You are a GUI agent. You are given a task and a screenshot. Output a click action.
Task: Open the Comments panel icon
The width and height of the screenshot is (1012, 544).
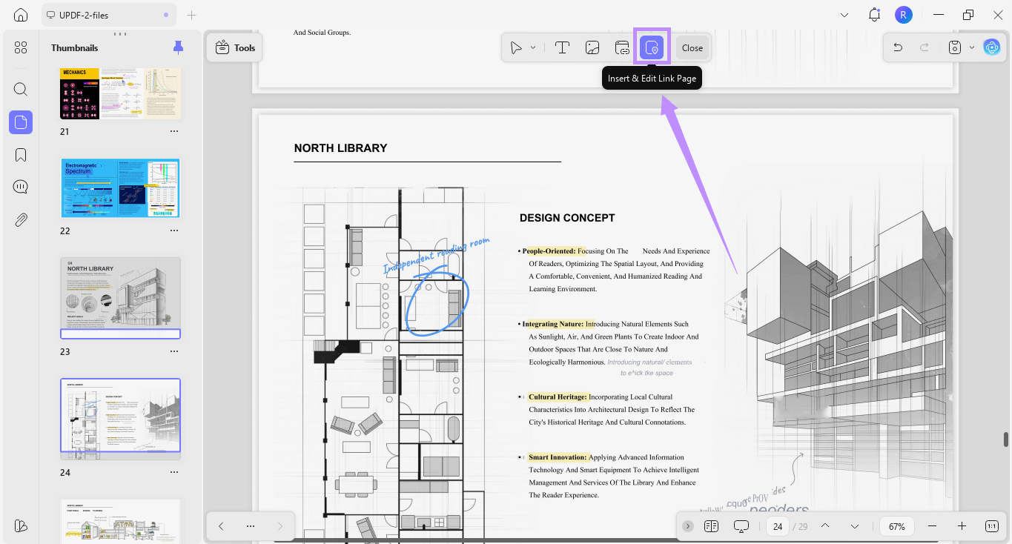[21, 187]
